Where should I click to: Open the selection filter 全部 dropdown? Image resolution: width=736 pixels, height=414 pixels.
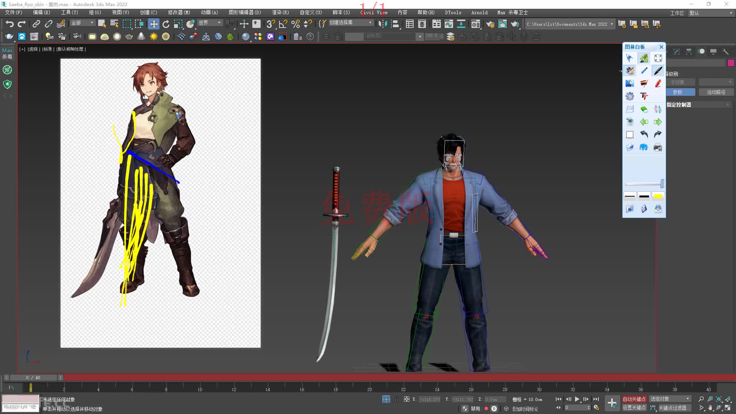[82, 23]
